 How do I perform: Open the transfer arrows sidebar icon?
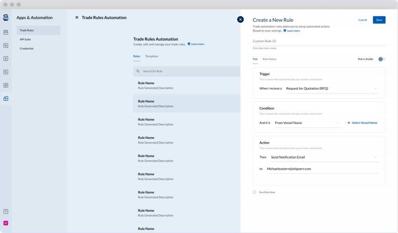(6, 45)
